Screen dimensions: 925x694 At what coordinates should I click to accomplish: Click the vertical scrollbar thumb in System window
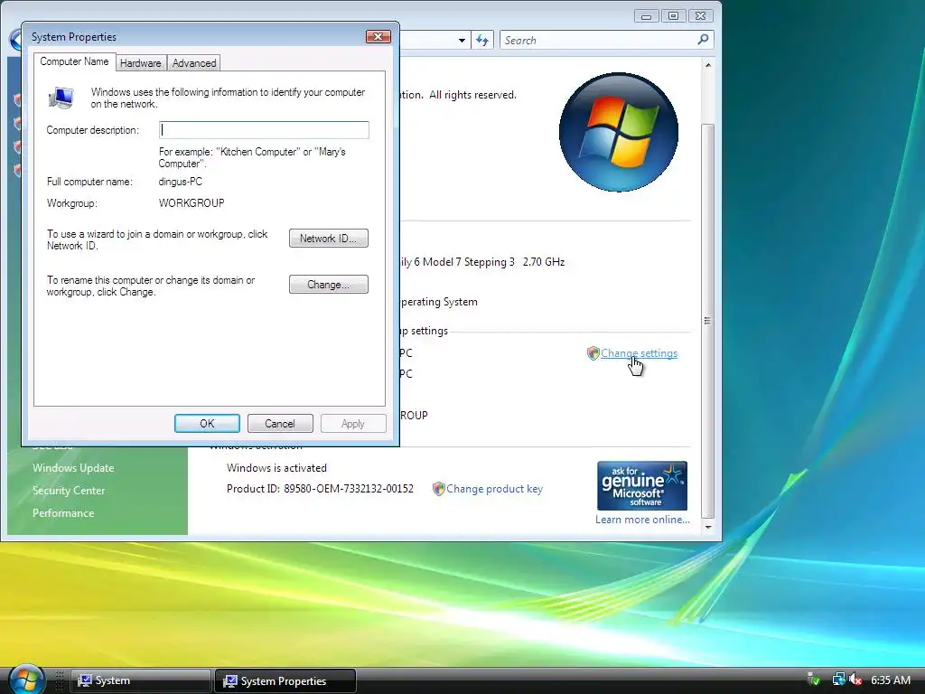pyautogui.click(x=707, y=321)
